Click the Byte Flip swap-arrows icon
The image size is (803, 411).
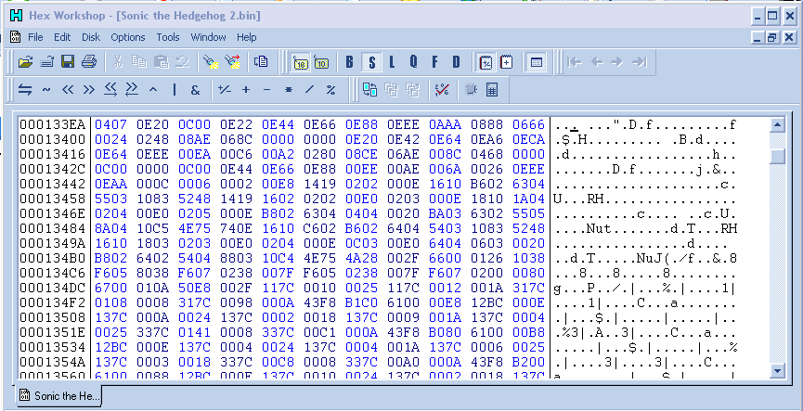pyautogui.click(x=24, y=90)
